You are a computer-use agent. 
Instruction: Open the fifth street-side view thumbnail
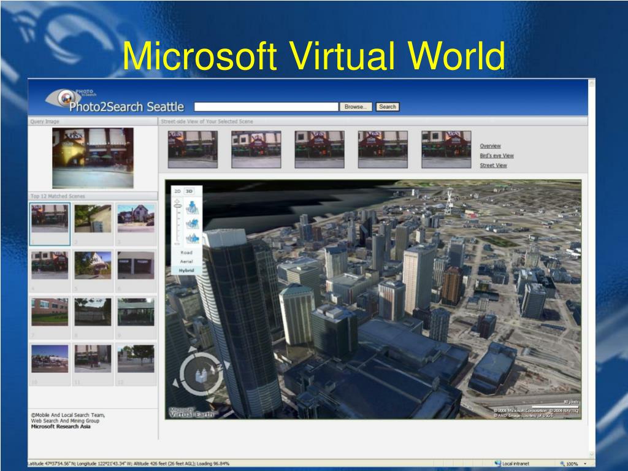446,149
